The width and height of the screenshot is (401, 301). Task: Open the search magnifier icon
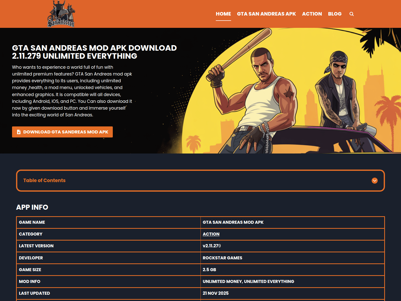tap(352, 14)
